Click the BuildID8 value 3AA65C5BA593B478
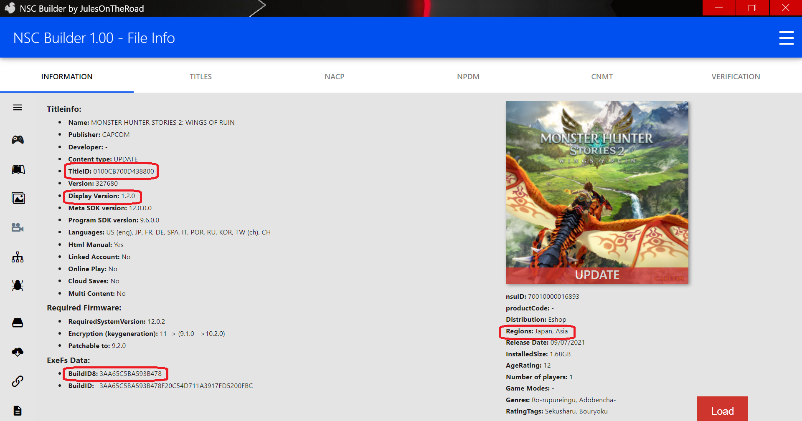 click(130, 373)
